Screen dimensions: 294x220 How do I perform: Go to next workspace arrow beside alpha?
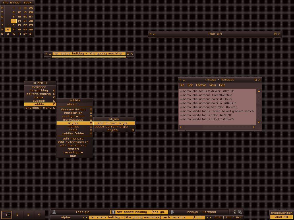(86, 218)
